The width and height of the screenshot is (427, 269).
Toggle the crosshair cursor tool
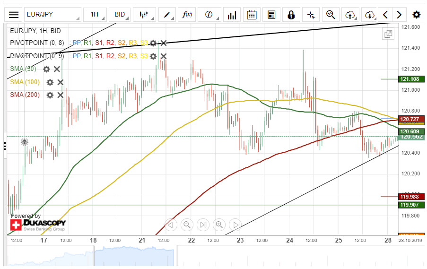point(311,15)
